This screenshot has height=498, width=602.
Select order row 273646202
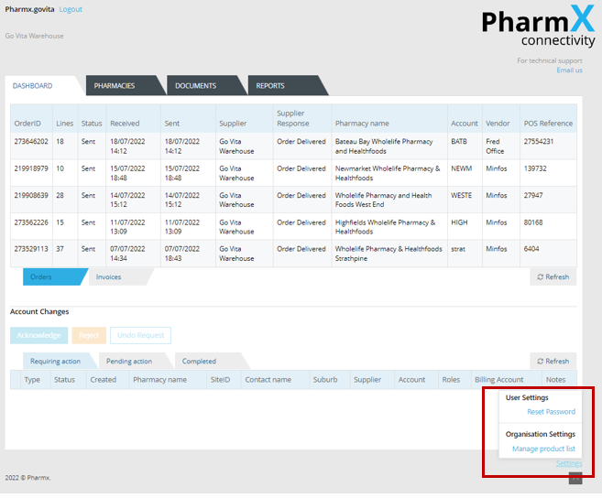(x=31, y=142)
